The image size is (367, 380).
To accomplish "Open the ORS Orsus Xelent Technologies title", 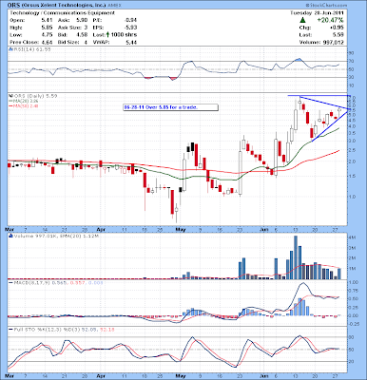I will click(x=56, y=6).
